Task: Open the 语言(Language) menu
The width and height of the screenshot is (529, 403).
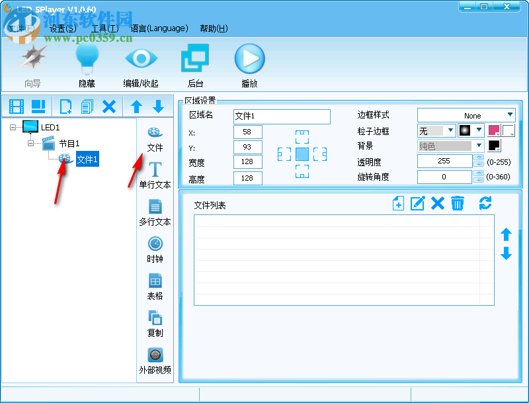Action: pyautogui.click(x=158, y=28)
